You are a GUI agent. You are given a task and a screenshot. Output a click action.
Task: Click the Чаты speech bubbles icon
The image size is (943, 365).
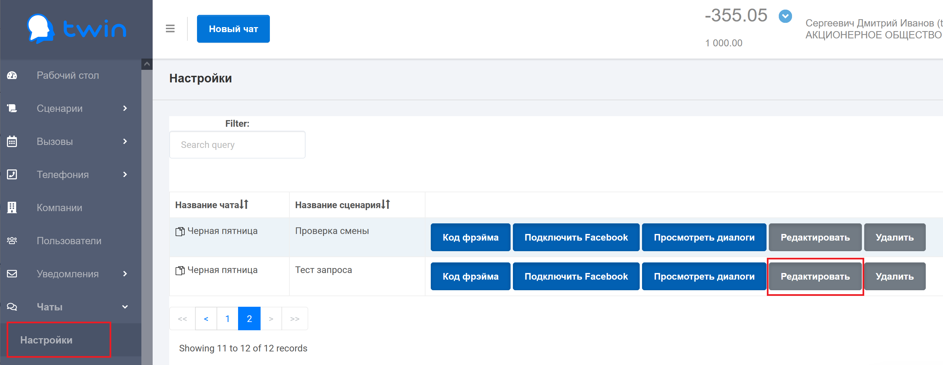pos(12,307)
